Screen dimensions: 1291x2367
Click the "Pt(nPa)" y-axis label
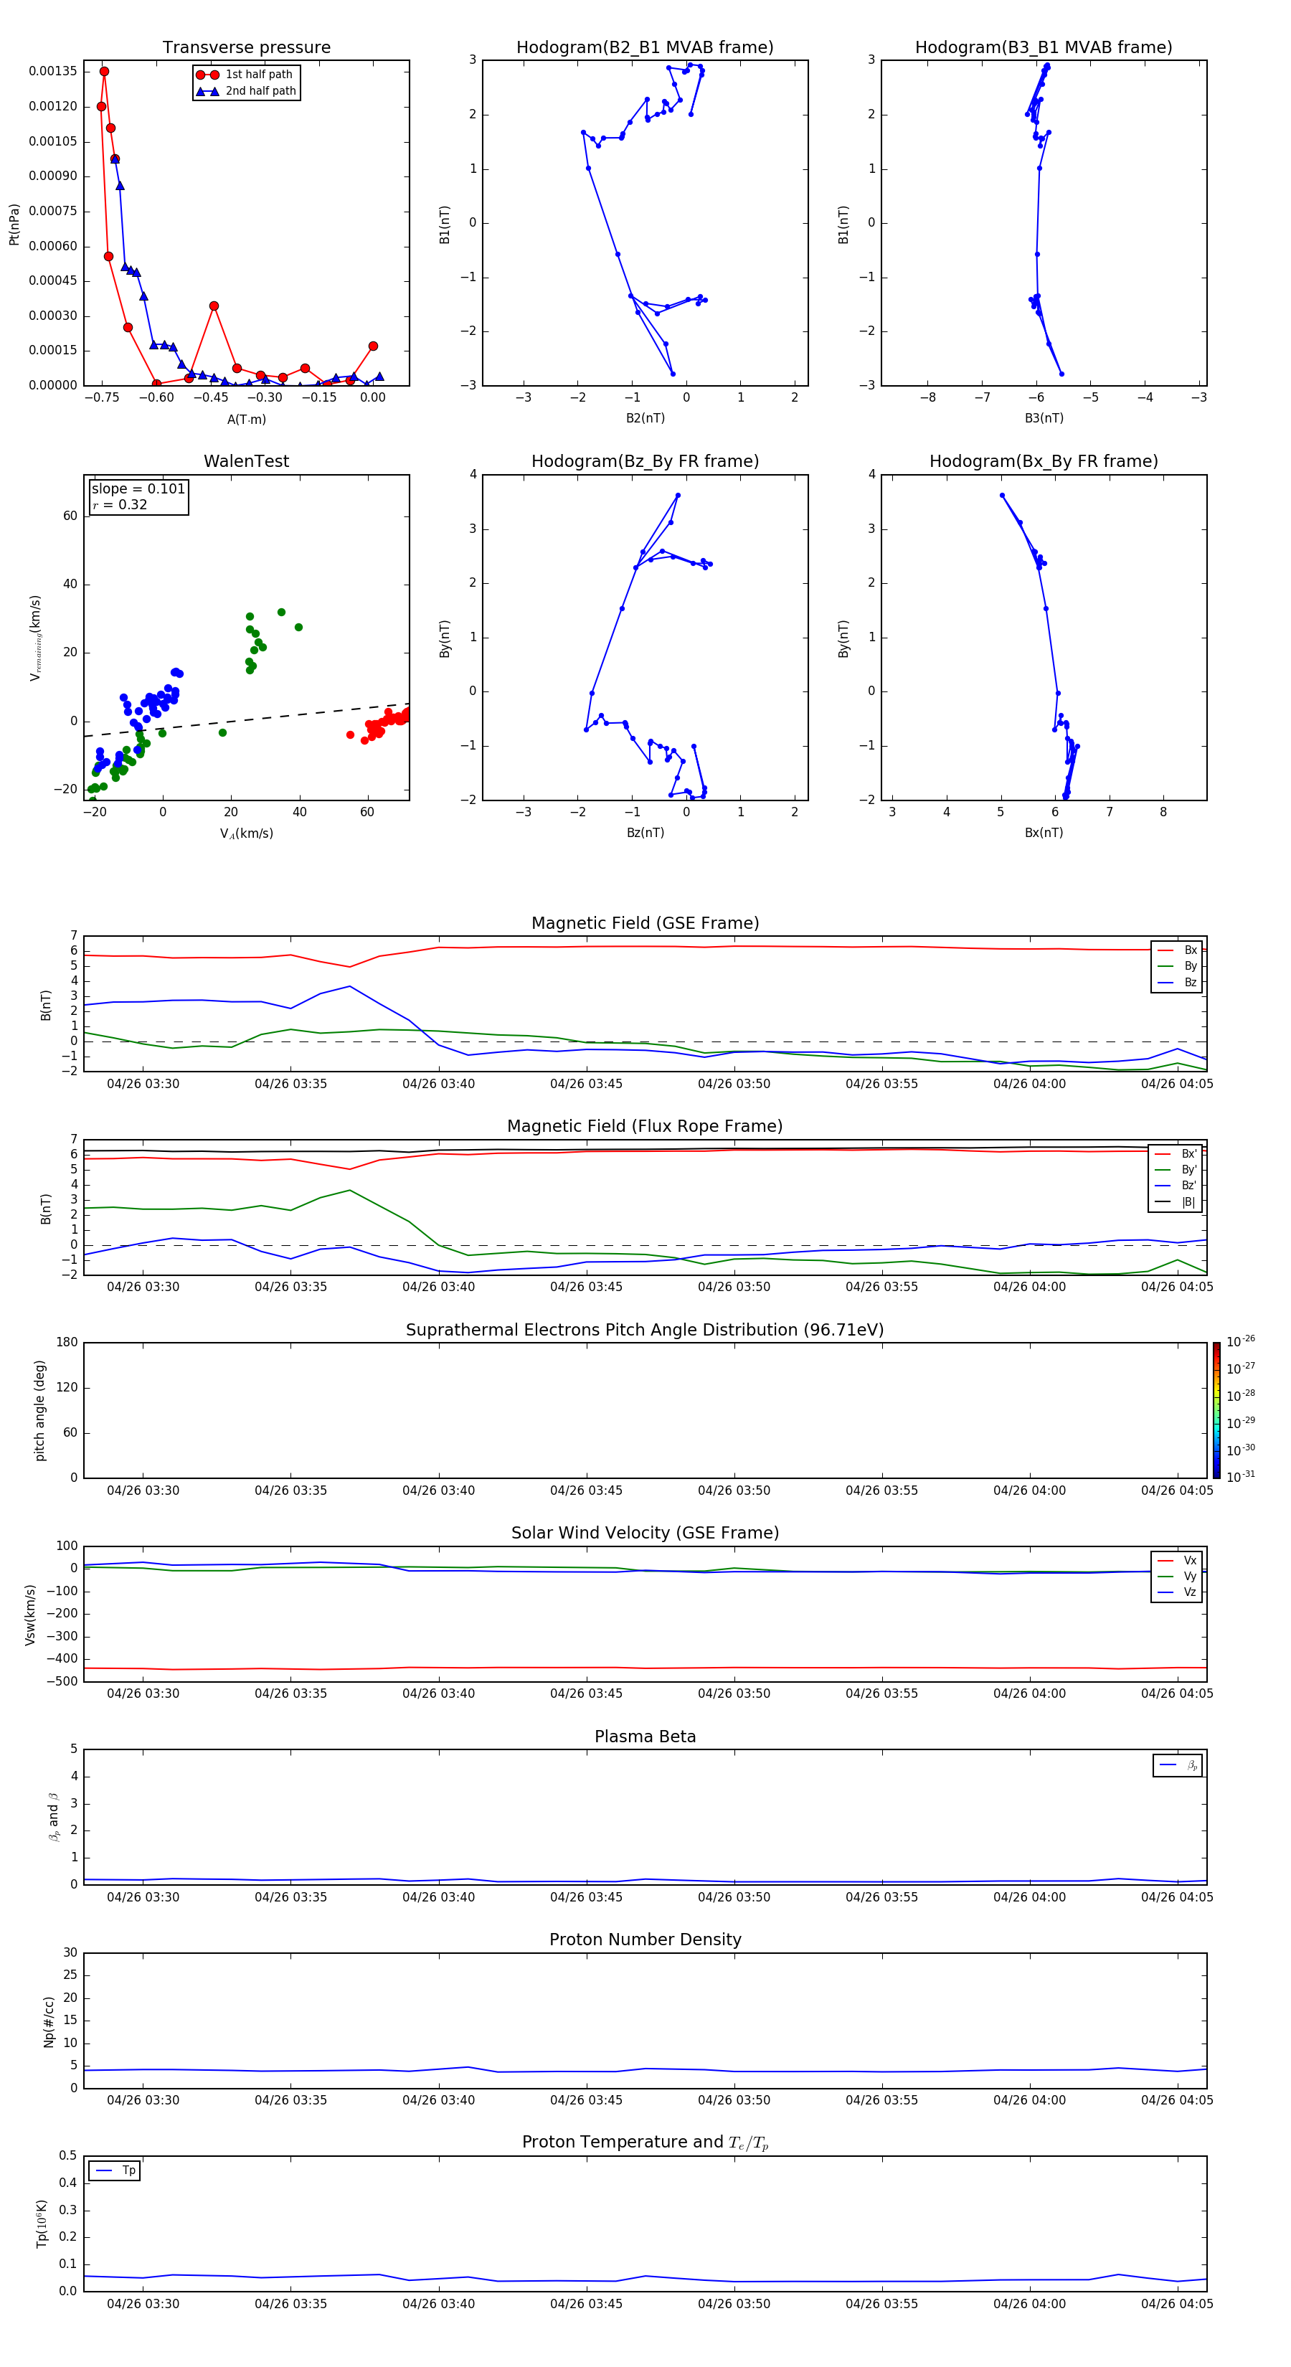tap(14, 223)
